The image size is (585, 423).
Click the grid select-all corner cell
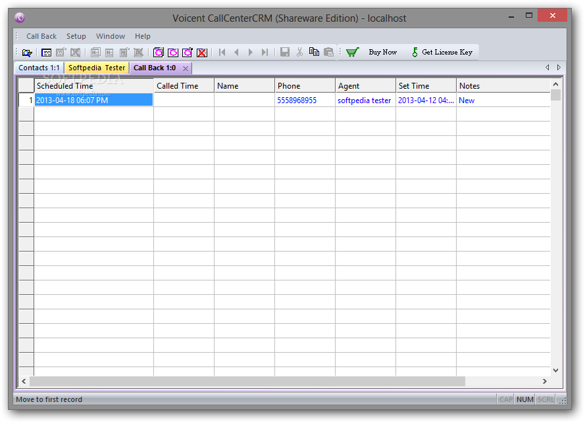[x=26, y=85]
